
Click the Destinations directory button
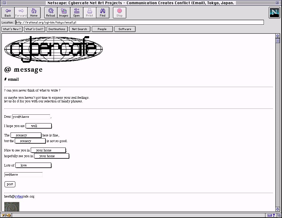coord(57,29)
